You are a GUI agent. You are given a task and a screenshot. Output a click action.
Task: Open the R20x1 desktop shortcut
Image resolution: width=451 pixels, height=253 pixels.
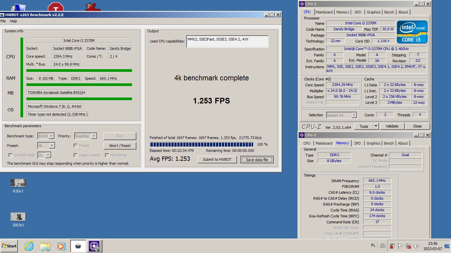coord(18,185)
